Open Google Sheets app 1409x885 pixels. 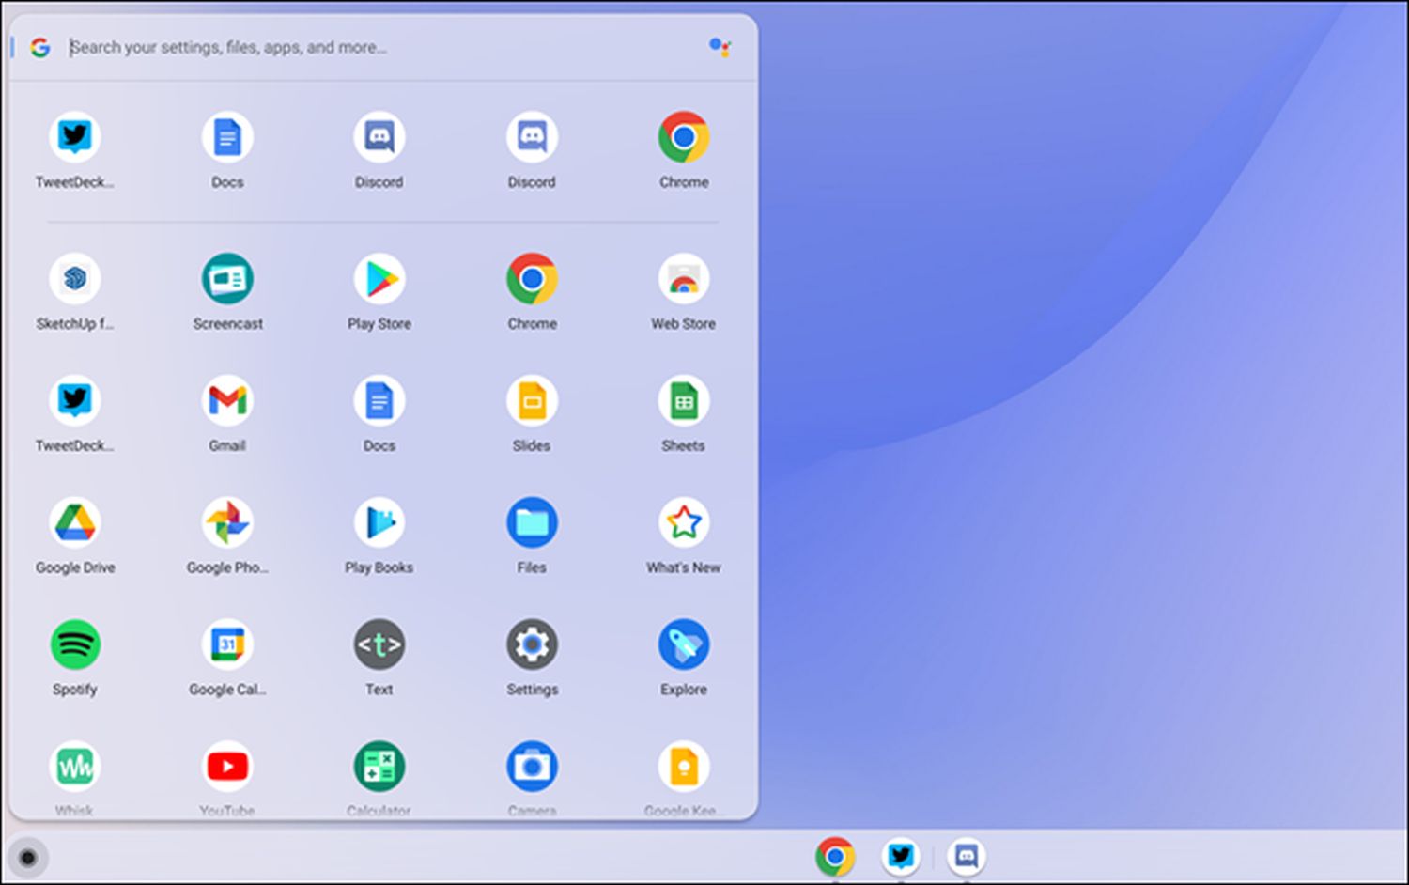[683, 402]
